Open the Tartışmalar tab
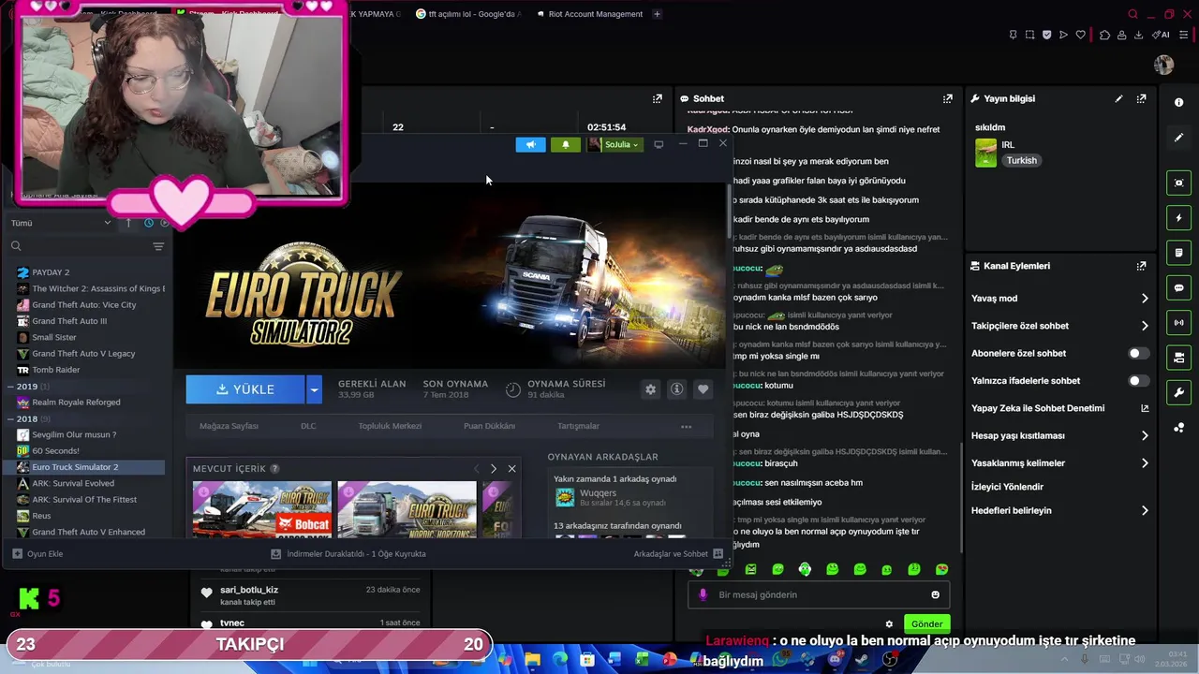Viewport: 1199px width, 674px height. tap(578, 426)
